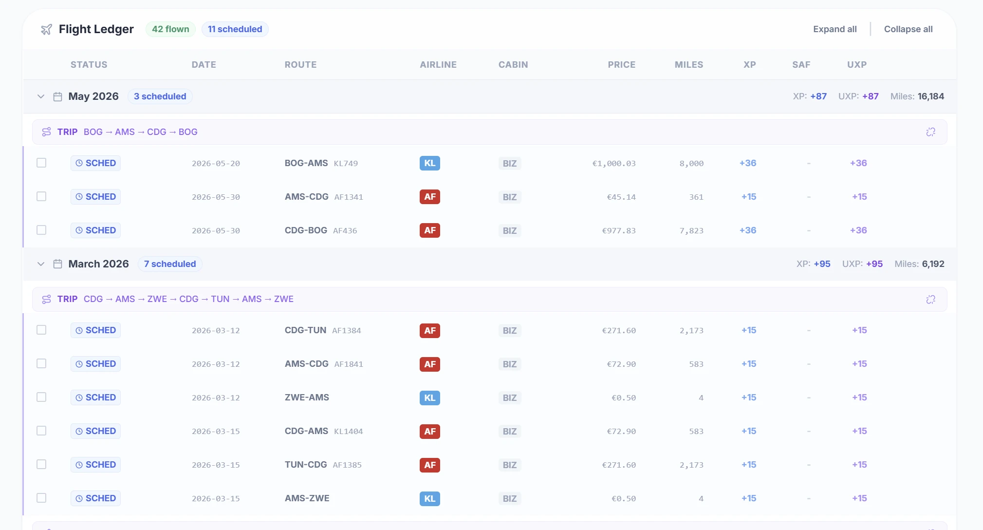Select the KL airline badge on flight KL749
Viewport: 983px width, 530px height.
pos(429,163)
